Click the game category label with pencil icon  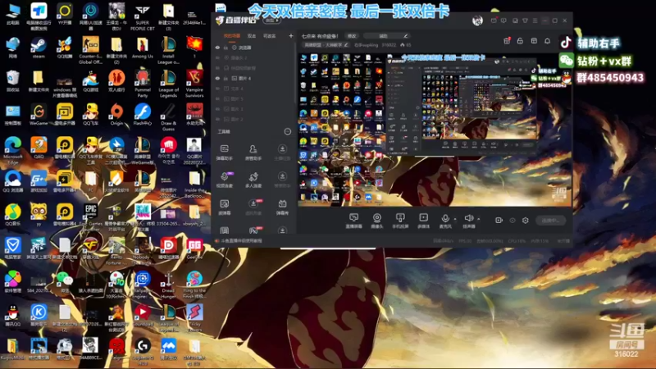[326, 45]
